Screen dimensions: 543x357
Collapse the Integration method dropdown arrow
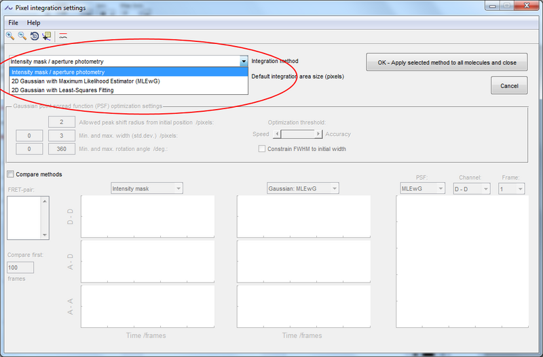tap(244, 62)
